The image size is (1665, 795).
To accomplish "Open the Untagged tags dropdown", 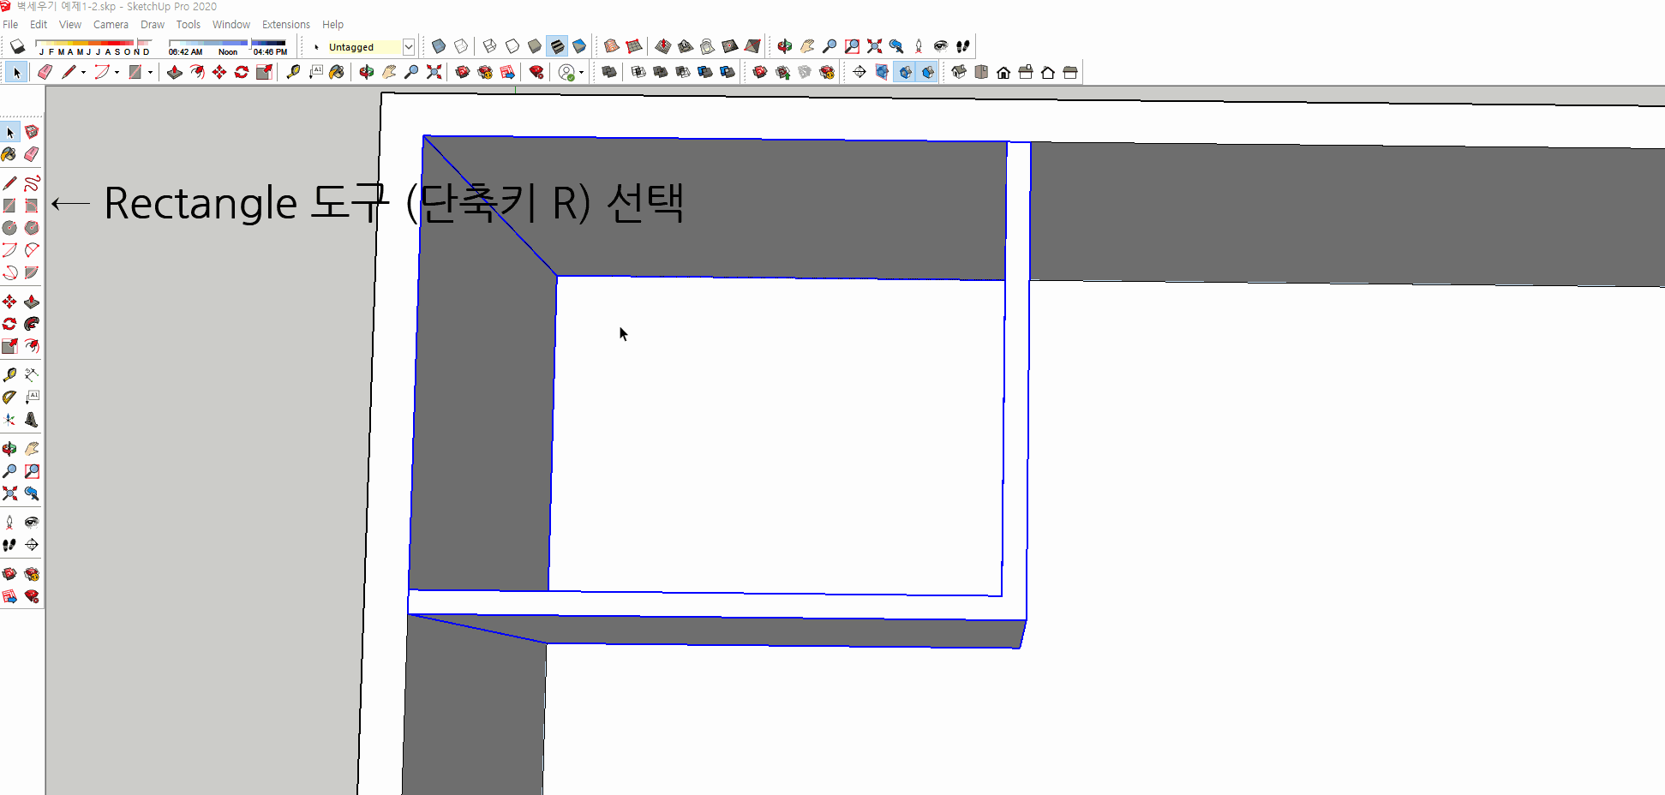I will click(x=410, y=47).
